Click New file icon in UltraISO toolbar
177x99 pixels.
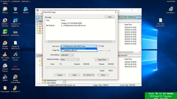(x=38, y=17)
